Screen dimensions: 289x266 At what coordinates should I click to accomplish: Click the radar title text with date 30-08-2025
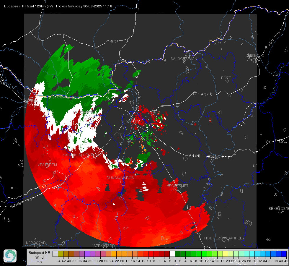point(58,6)
